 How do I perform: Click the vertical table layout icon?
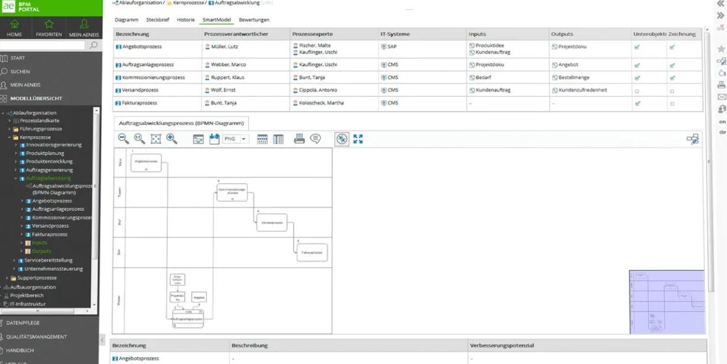point(278,139)
